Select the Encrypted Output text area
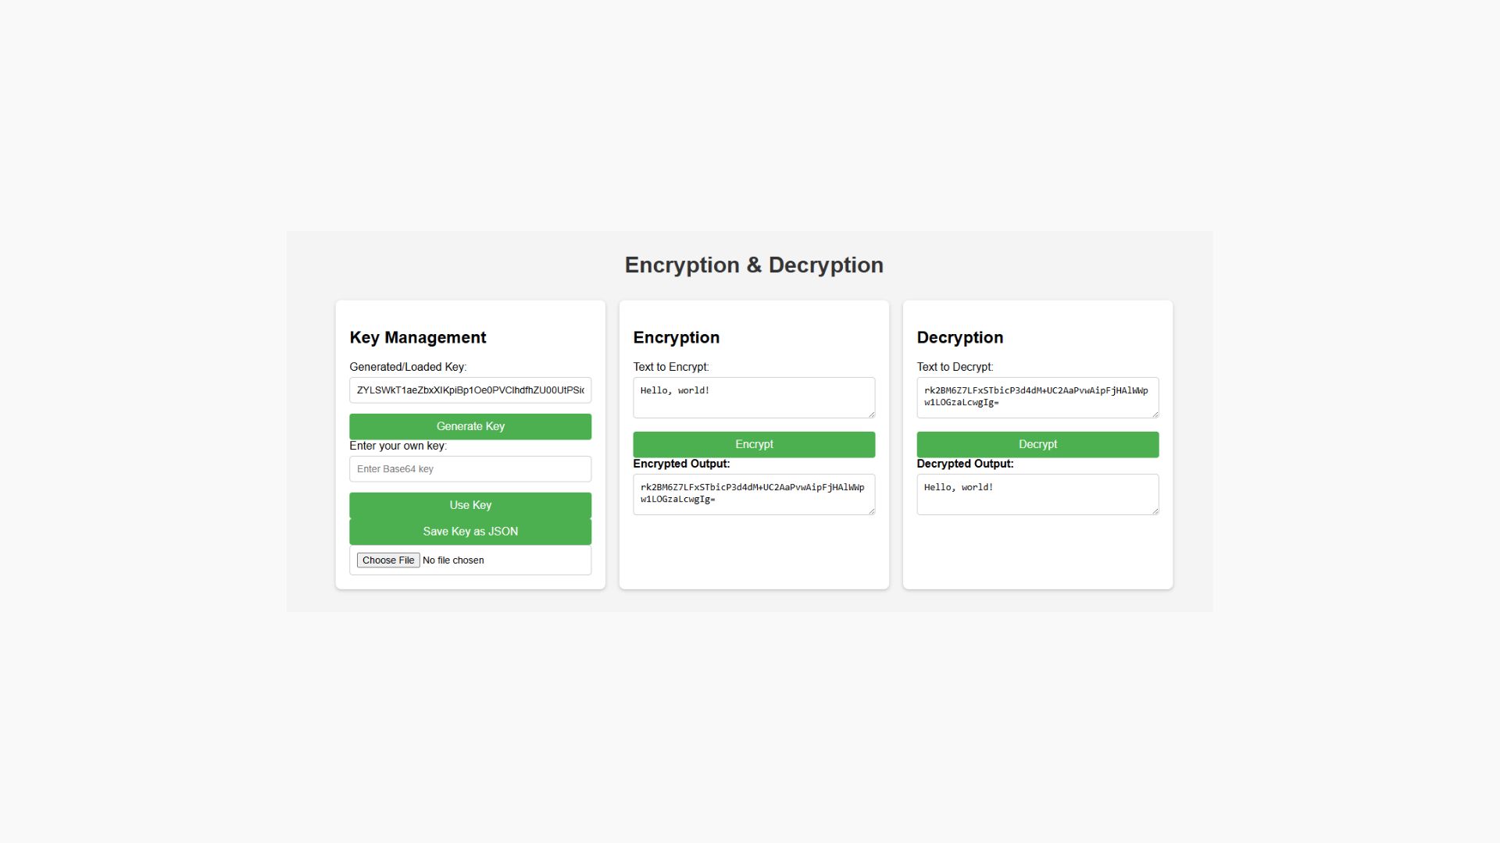 754,495
